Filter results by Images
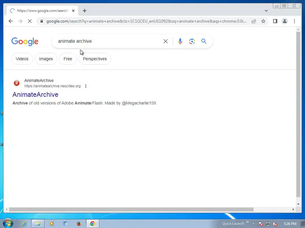The image size is (305, 228). [x=46, y=59]
